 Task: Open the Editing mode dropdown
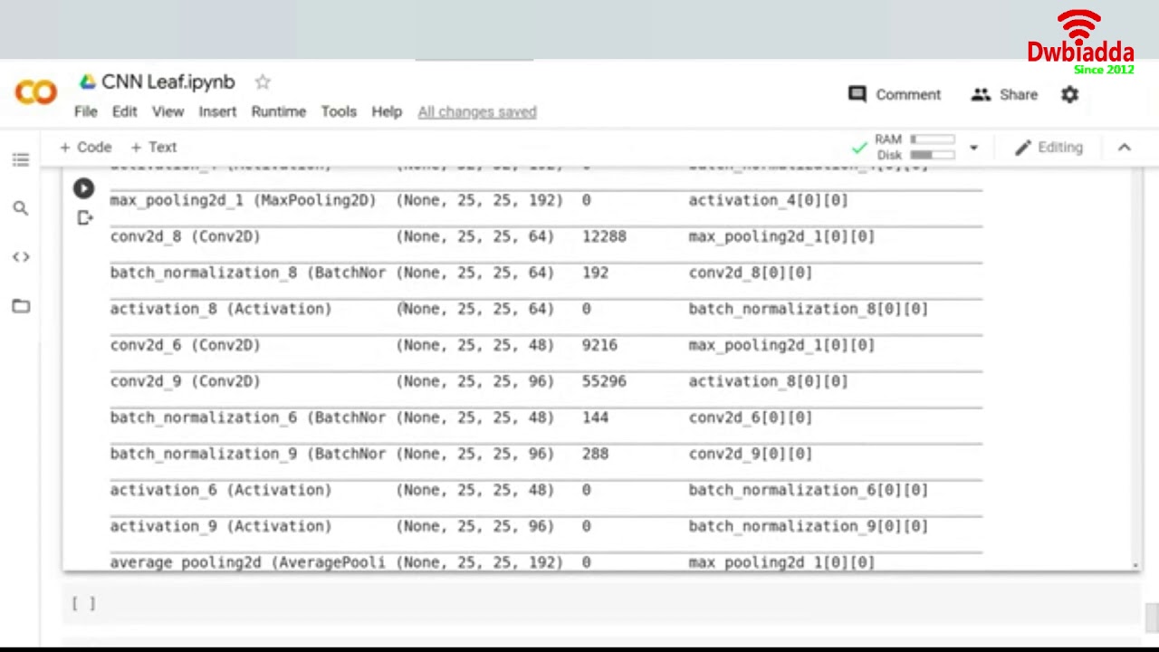(1049, 147)
